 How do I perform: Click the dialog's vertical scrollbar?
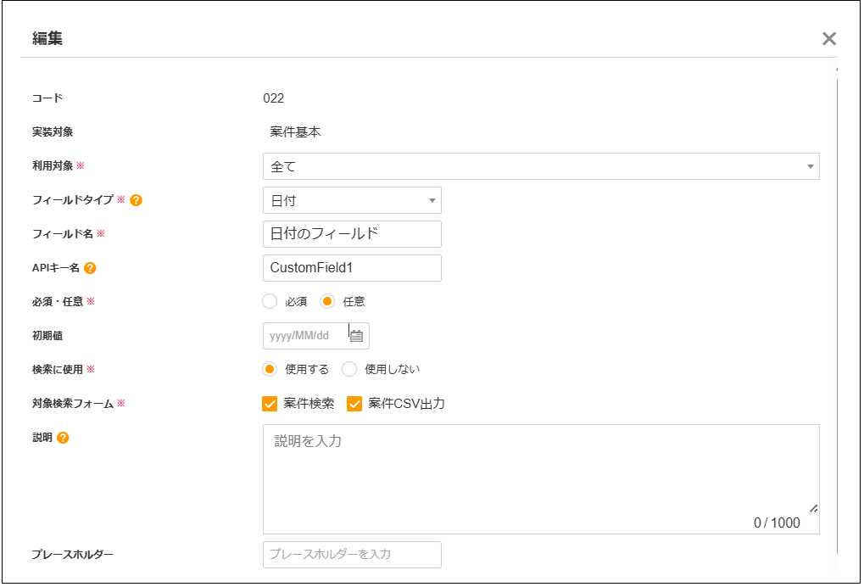click(837, 297)
